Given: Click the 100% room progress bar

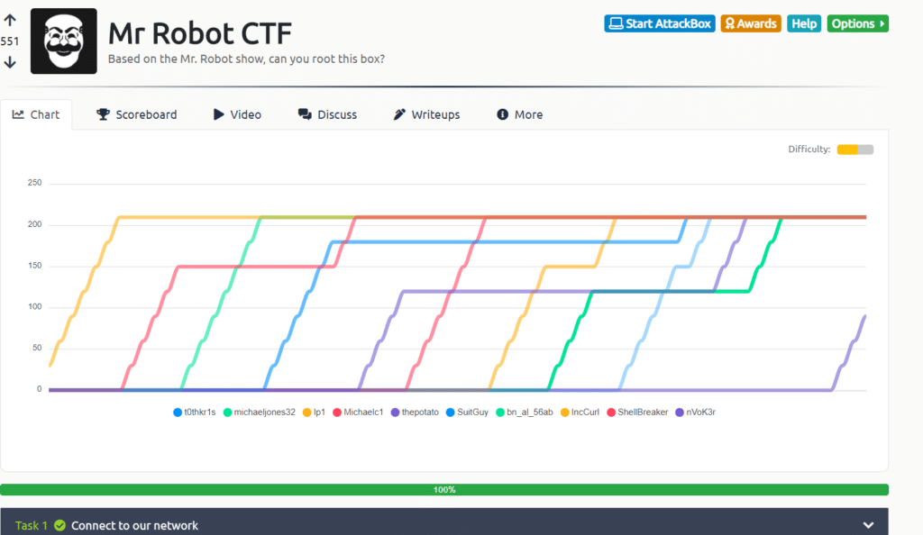Looking at the screenshot, I should click(x=444, y=490).
